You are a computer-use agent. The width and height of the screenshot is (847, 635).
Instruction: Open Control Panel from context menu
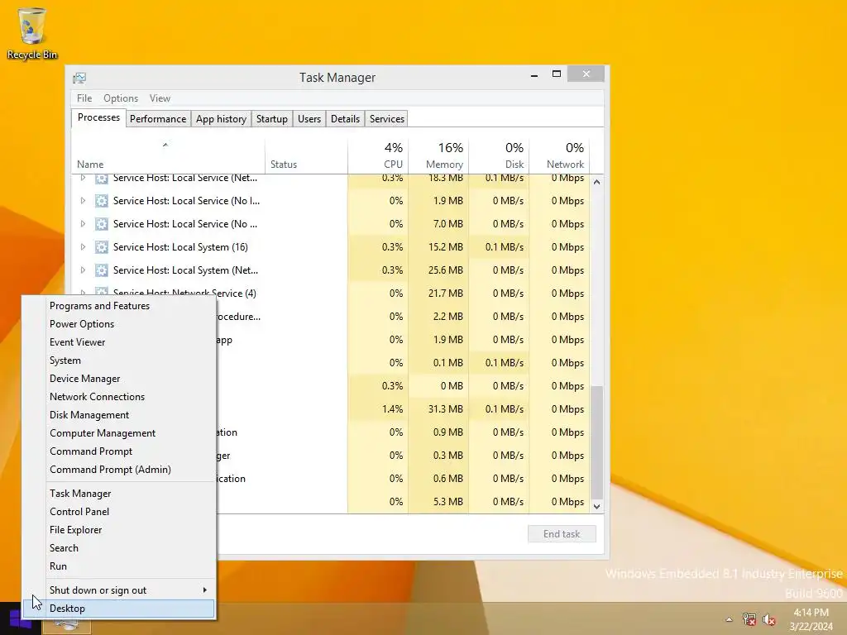[x=119, y=512]
